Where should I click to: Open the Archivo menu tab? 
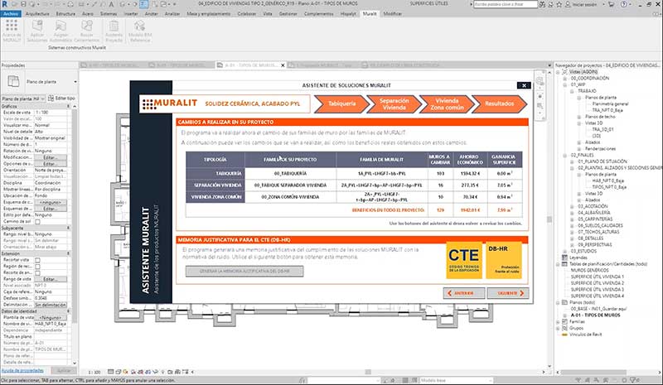(11, 14)
